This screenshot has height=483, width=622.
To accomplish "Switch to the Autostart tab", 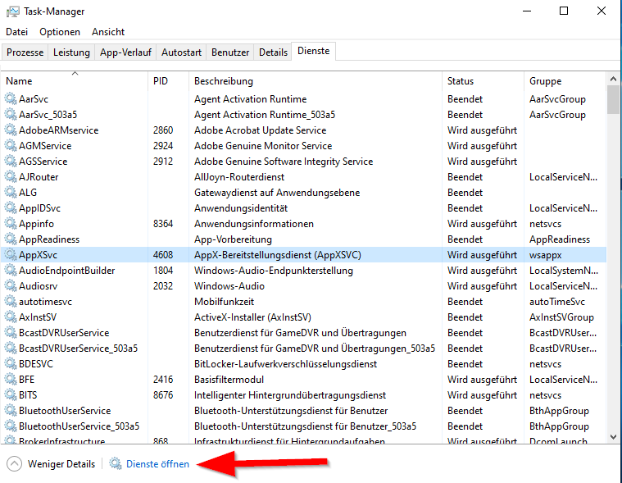I will click(x=181, y=52).
